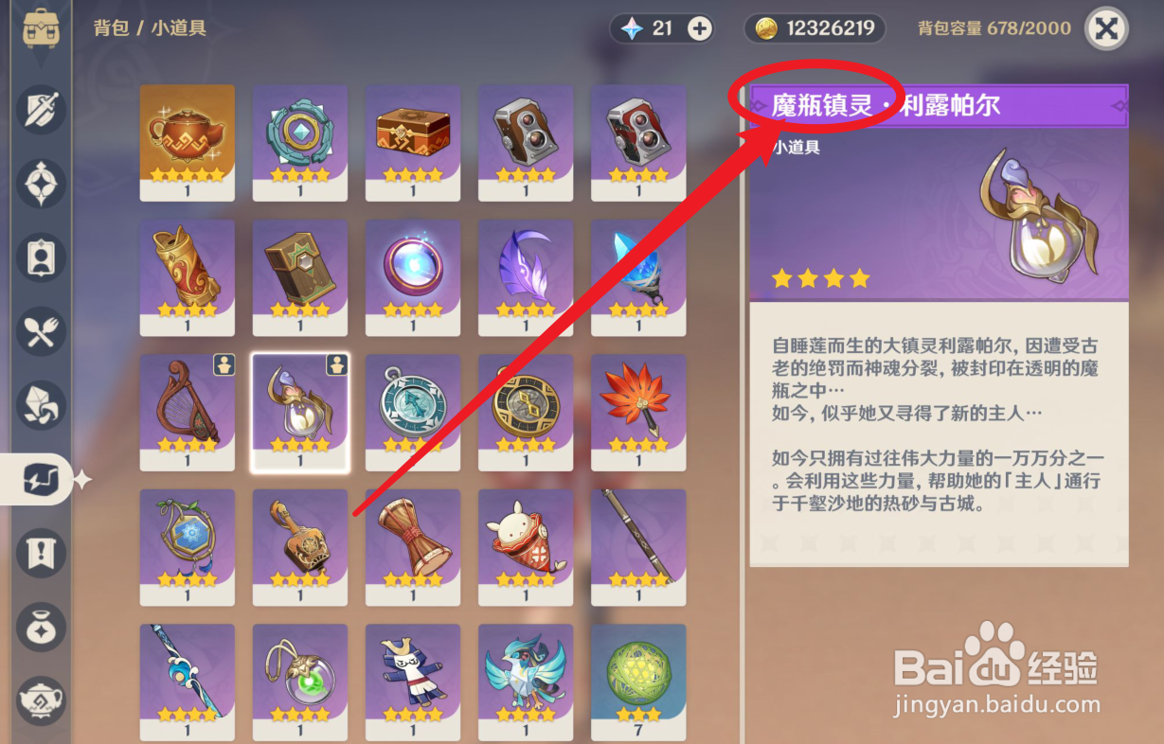
Task: Open the Character Development Items tab
Action: point(42,257)
